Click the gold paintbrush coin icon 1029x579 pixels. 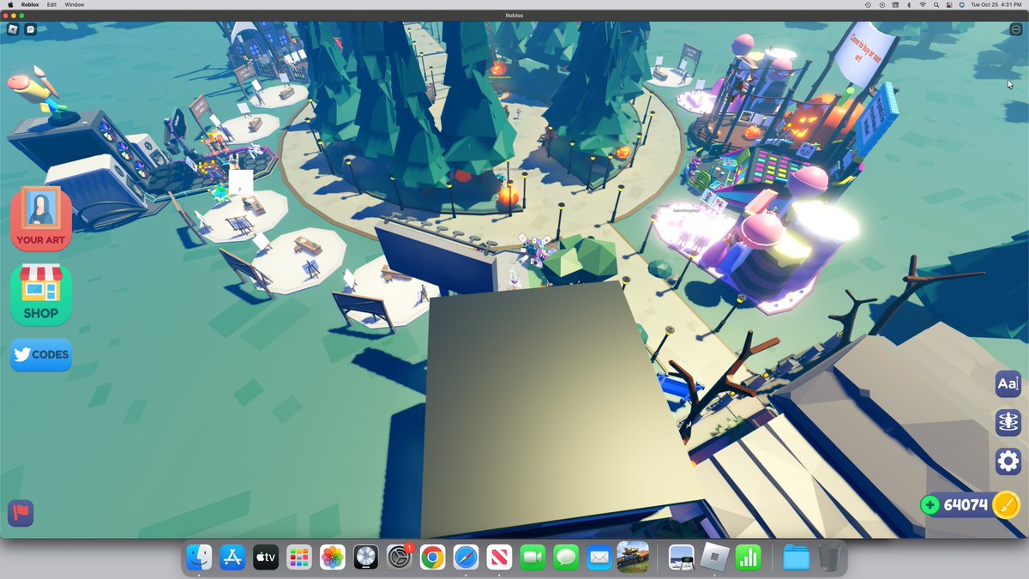1005,505
